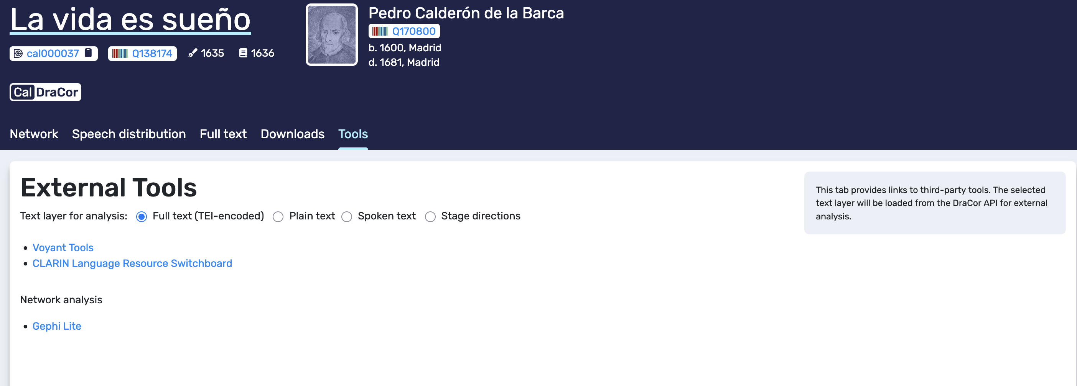Click the Wikidata barcode icon beside Q170800
The width and height of the screenshot is (1077, 386).
380,31
